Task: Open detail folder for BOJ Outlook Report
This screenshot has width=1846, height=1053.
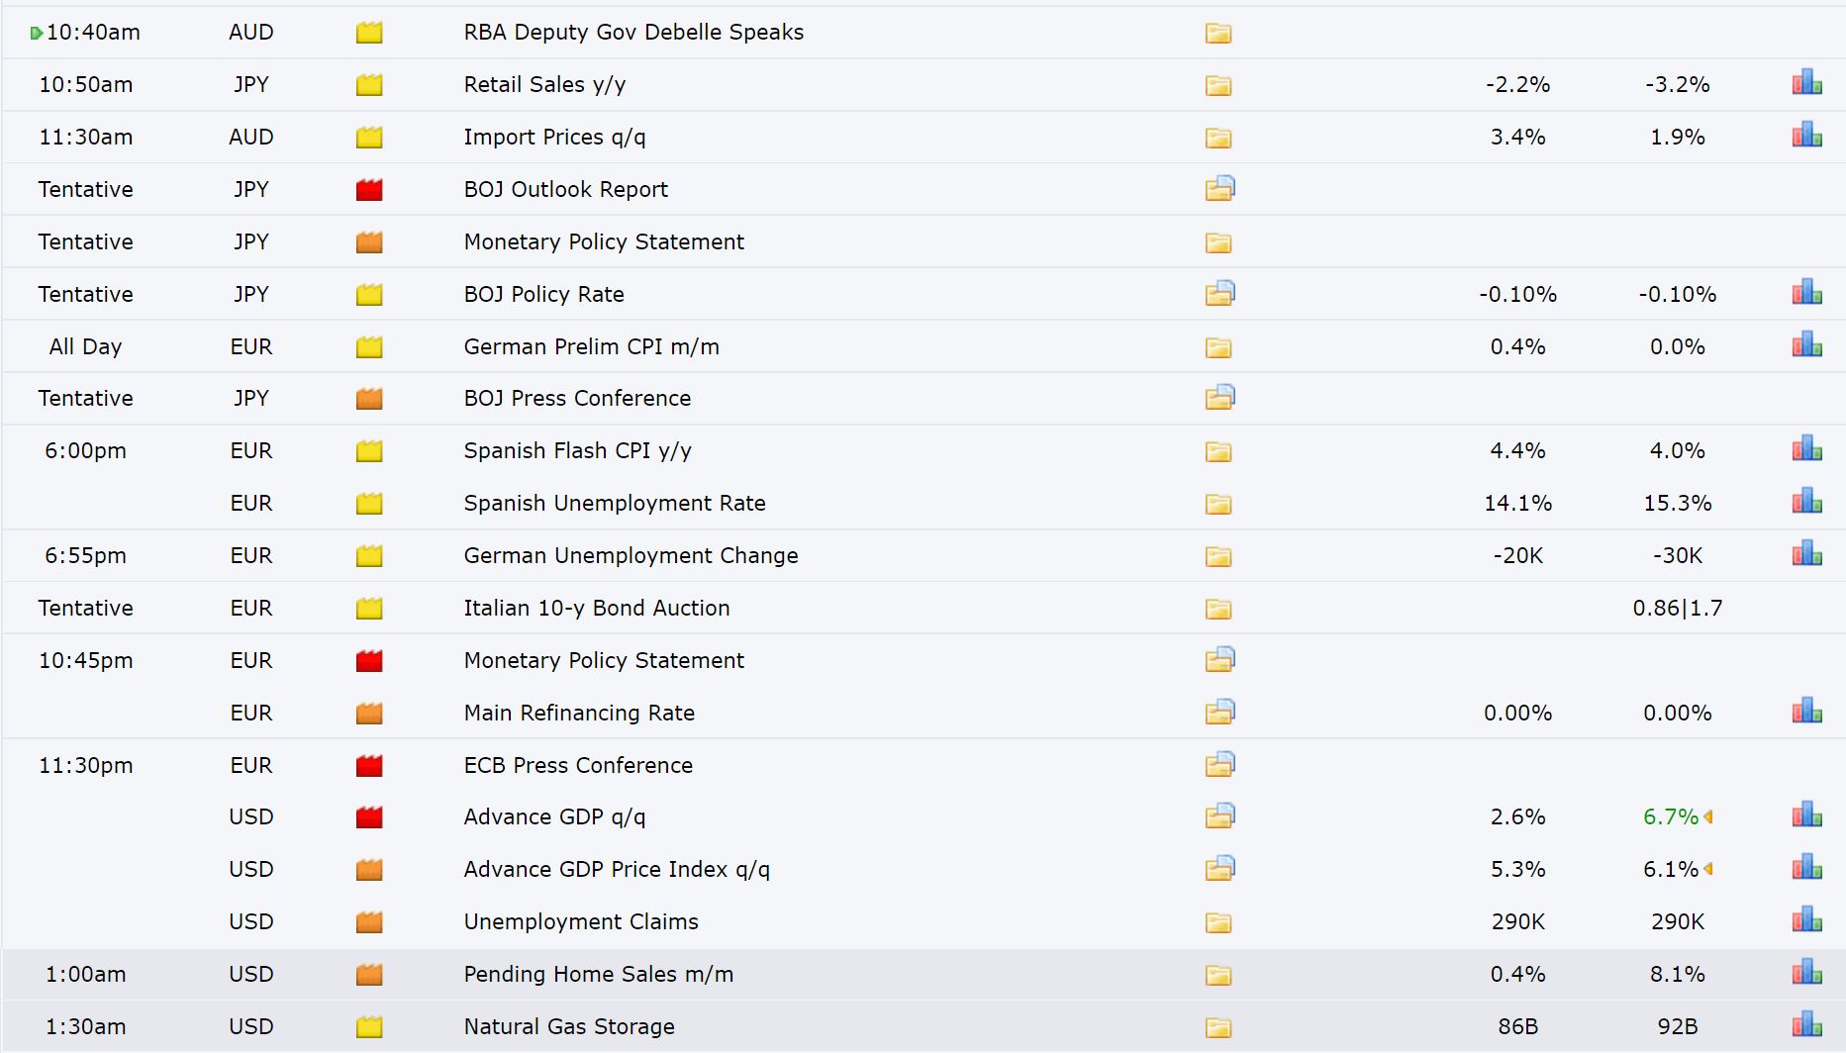Action: [x=1219, y=188]
